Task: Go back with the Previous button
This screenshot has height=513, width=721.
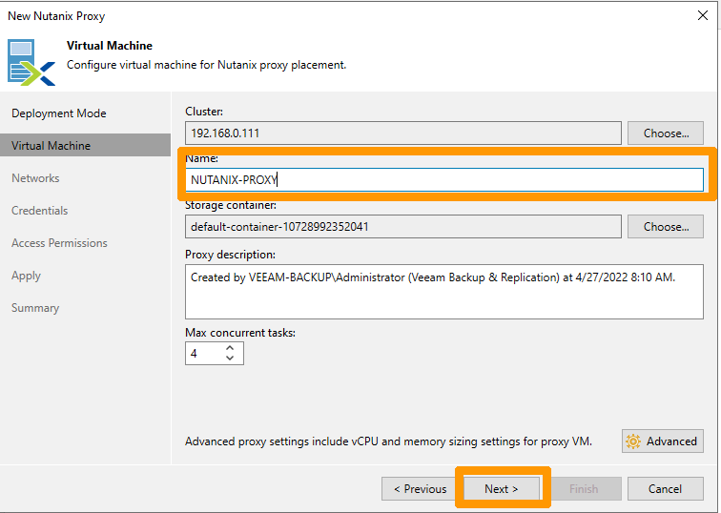Action: tap(420, 489)
